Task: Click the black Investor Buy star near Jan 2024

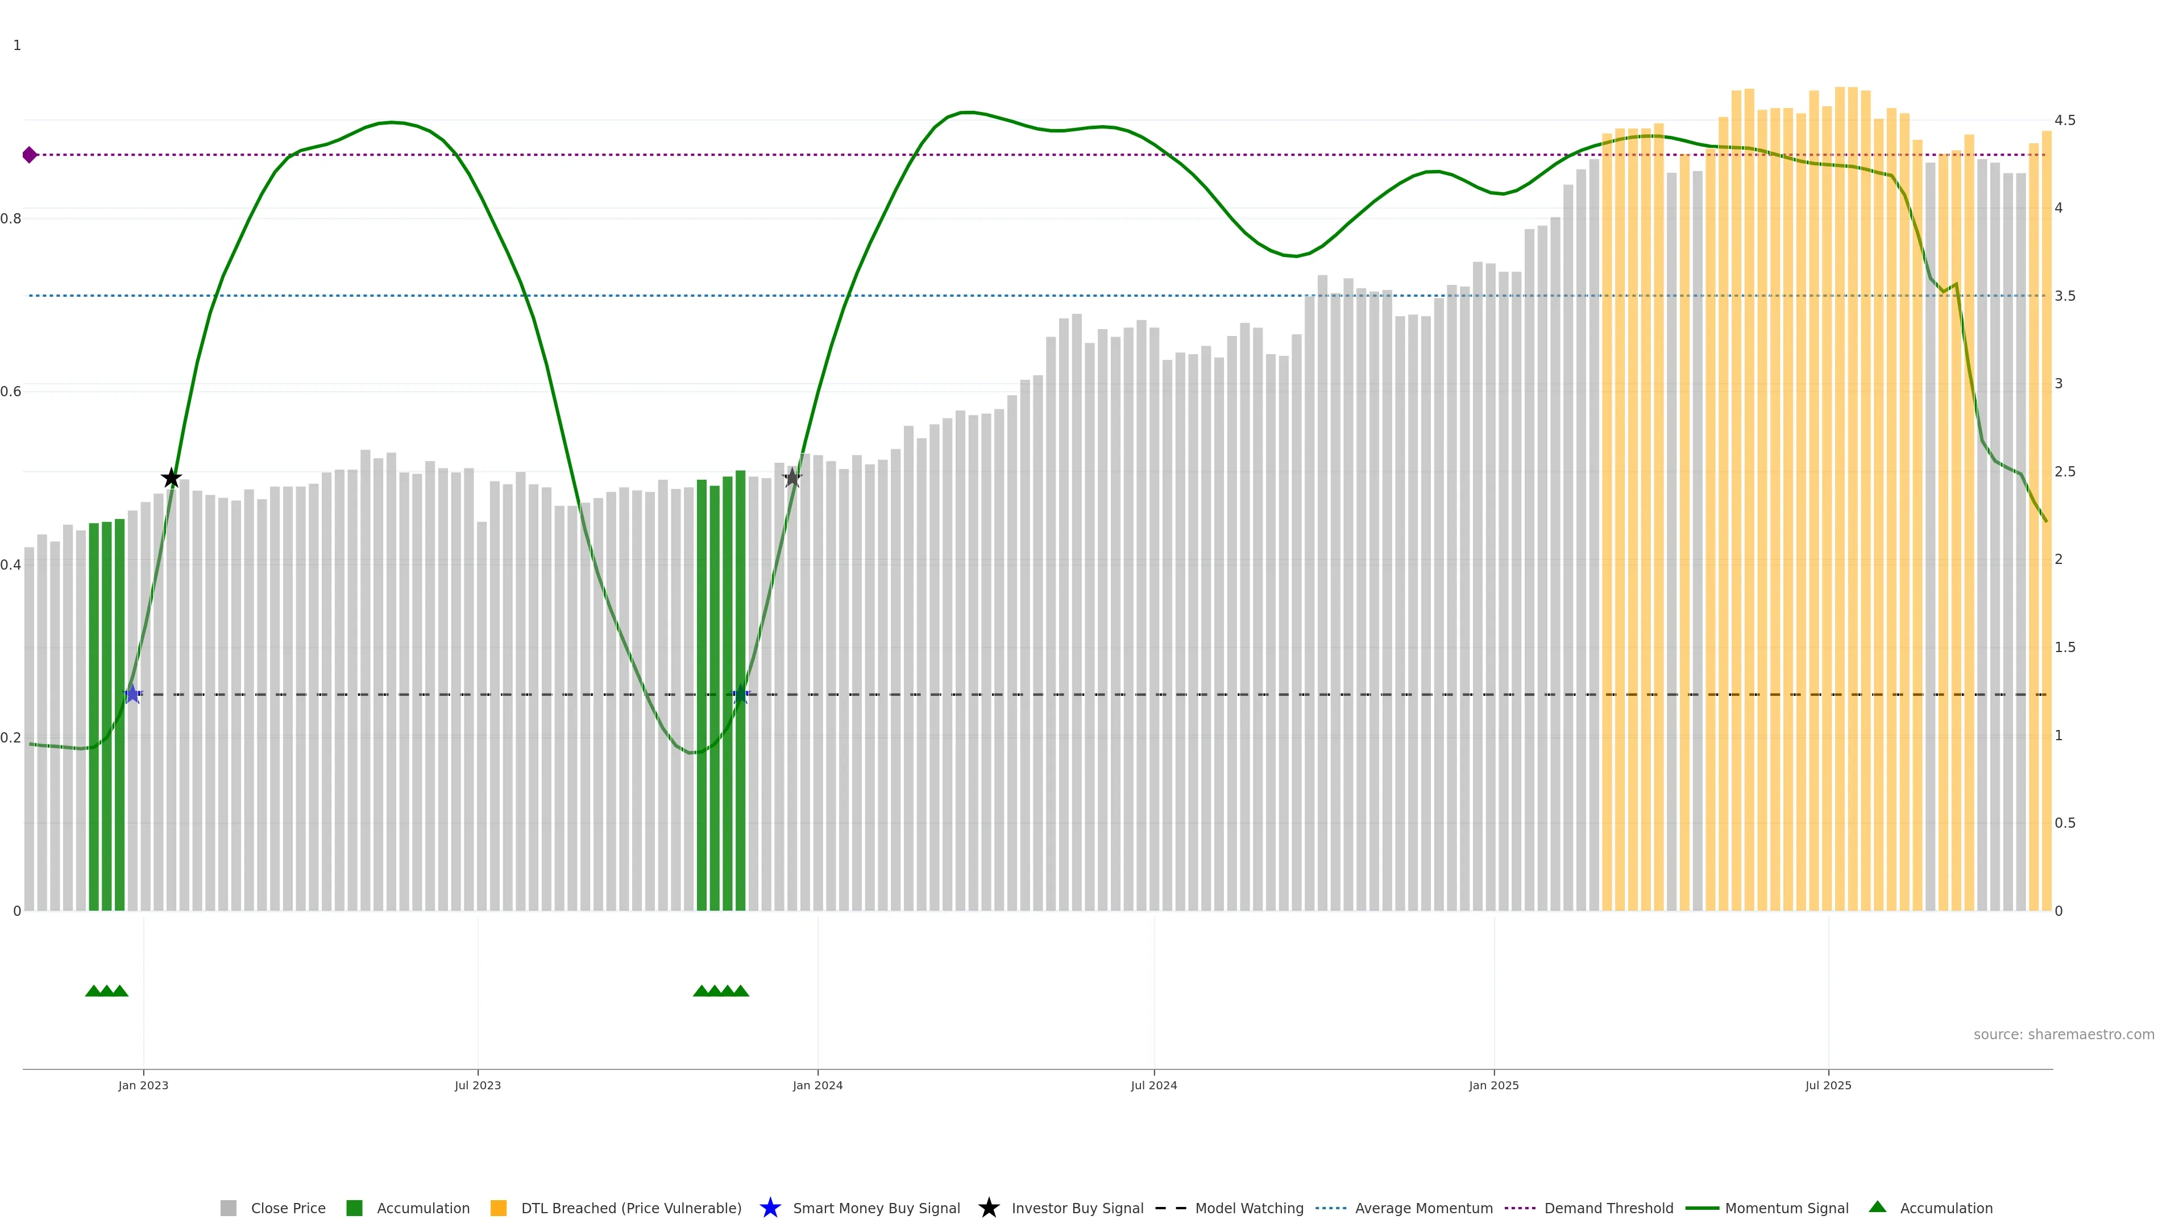Action: pos(792,478)
